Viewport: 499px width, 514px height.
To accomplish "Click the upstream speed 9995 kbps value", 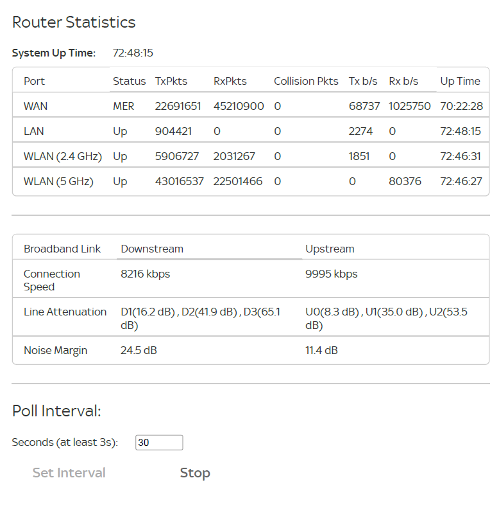I will tap(332, 274).
